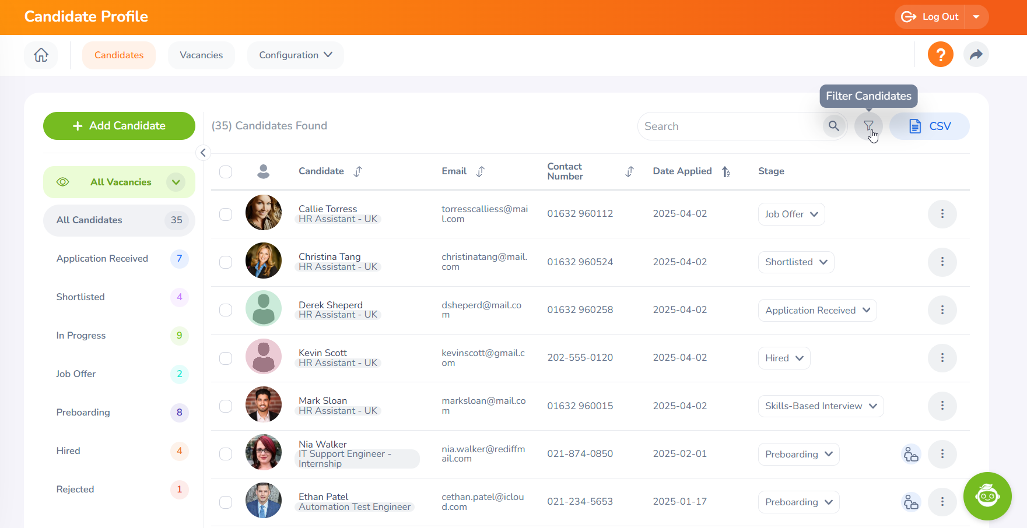Open three-dot menu for Callie Torress

point(942,214)
